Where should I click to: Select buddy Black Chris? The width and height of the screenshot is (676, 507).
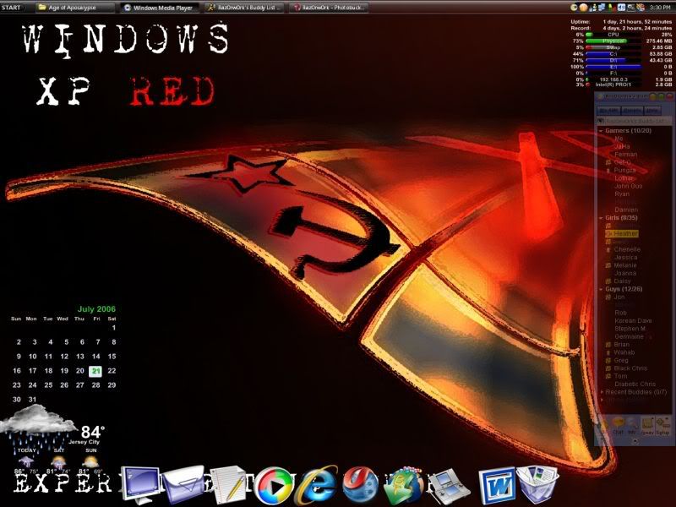point(630,368)
